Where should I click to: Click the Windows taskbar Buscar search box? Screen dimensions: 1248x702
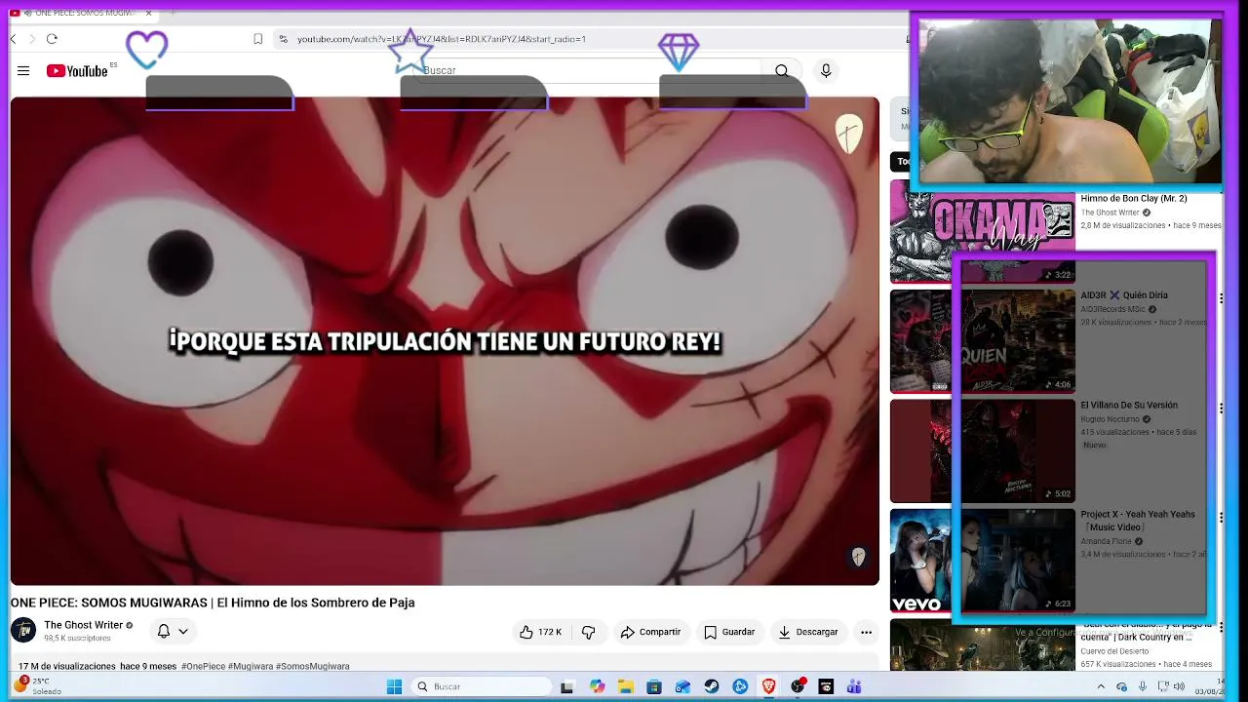point(482,686)
